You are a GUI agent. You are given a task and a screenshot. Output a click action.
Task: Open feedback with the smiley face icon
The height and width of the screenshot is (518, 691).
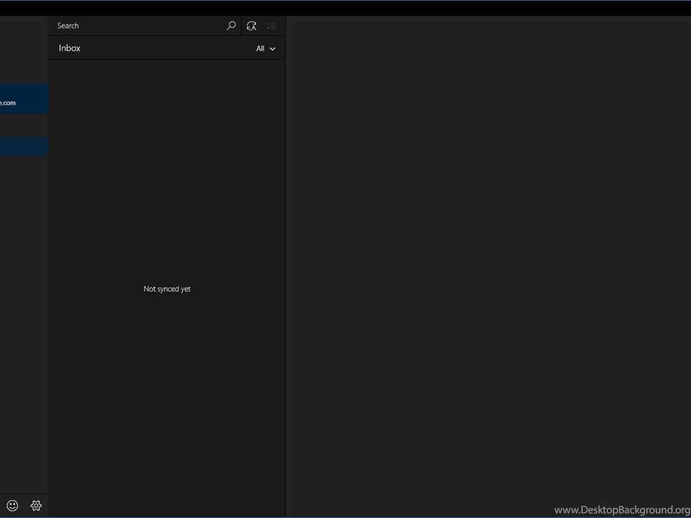coord(12,505)
